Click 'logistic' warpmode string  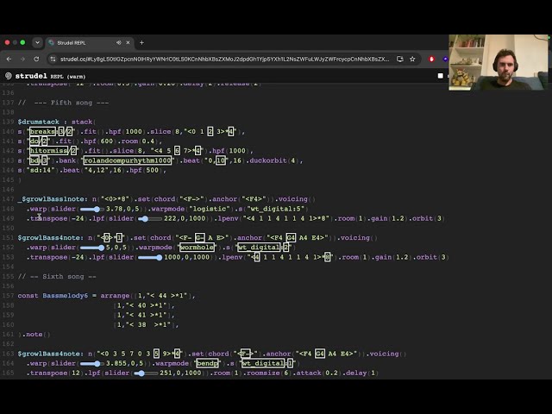pyautogui.click(x=209, y=209)
